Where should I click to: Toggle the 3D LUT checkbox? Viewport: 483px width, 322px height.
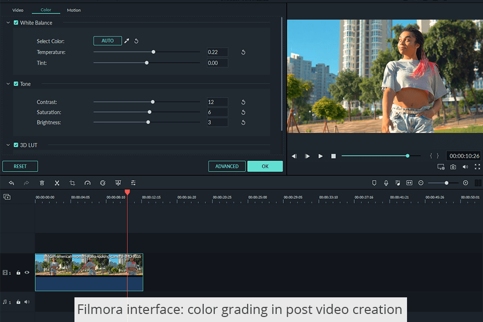tap(16, 145)
